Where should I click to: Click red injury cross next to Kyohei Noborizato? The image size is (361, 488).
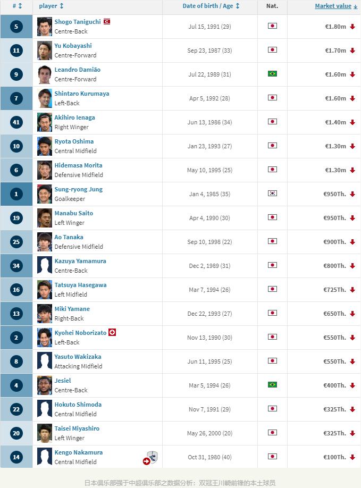point(112,332)
